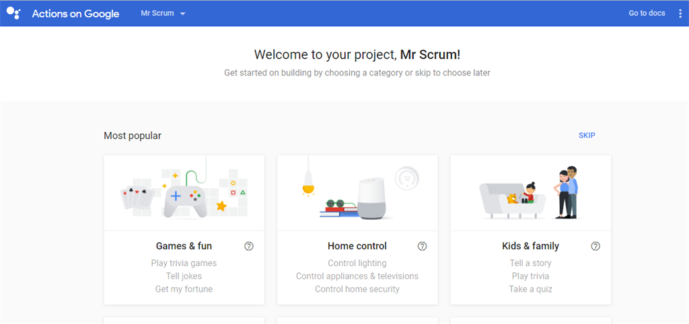Screen dimensions: 689x324
Task: Choose the Kids & family heading
Action: click(x=530, y=246)
